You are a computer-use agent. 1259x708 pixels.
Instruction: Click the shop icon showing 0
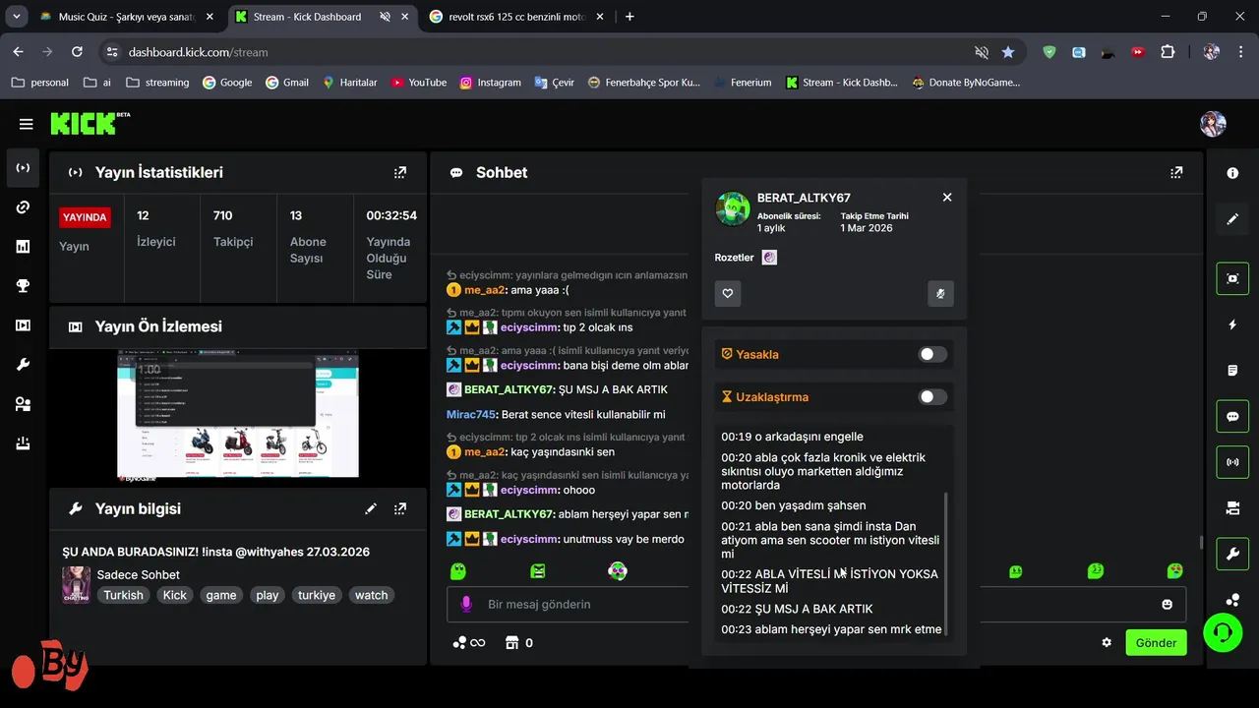(x=519, y=643)
